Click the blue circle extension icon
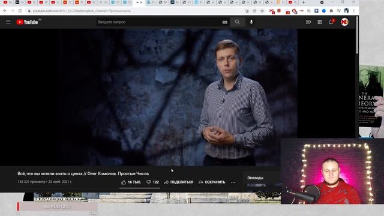This screenshot has height=216, width=384. 324,11
